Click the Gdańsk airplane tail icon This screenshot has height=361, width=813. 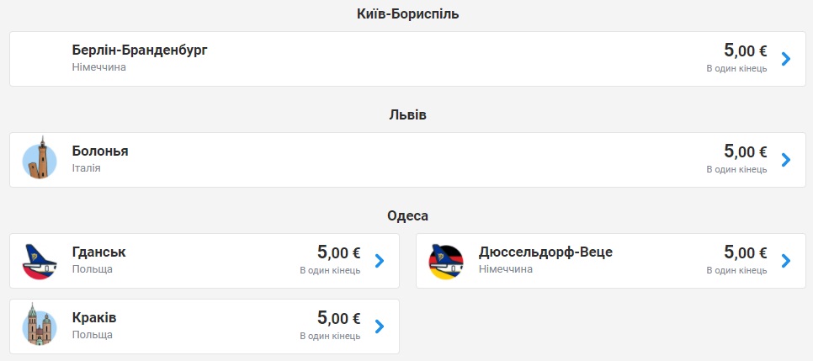(x=40, y=261)
